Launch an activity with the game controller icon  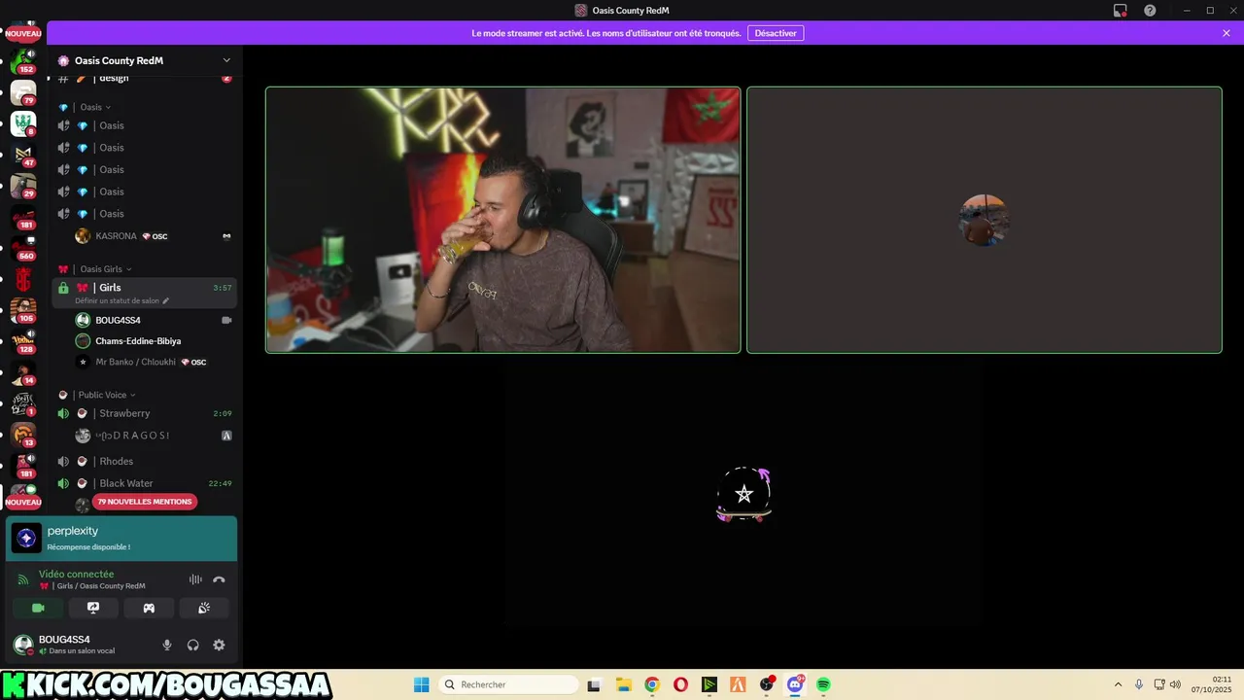coord(149,608)
